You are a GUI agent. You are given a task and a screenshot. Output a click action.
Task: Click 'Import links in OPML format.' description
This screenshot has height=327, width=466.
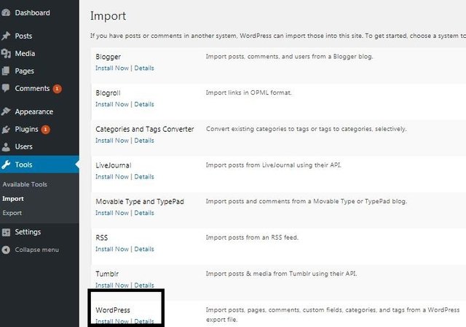tap(249, 92)
